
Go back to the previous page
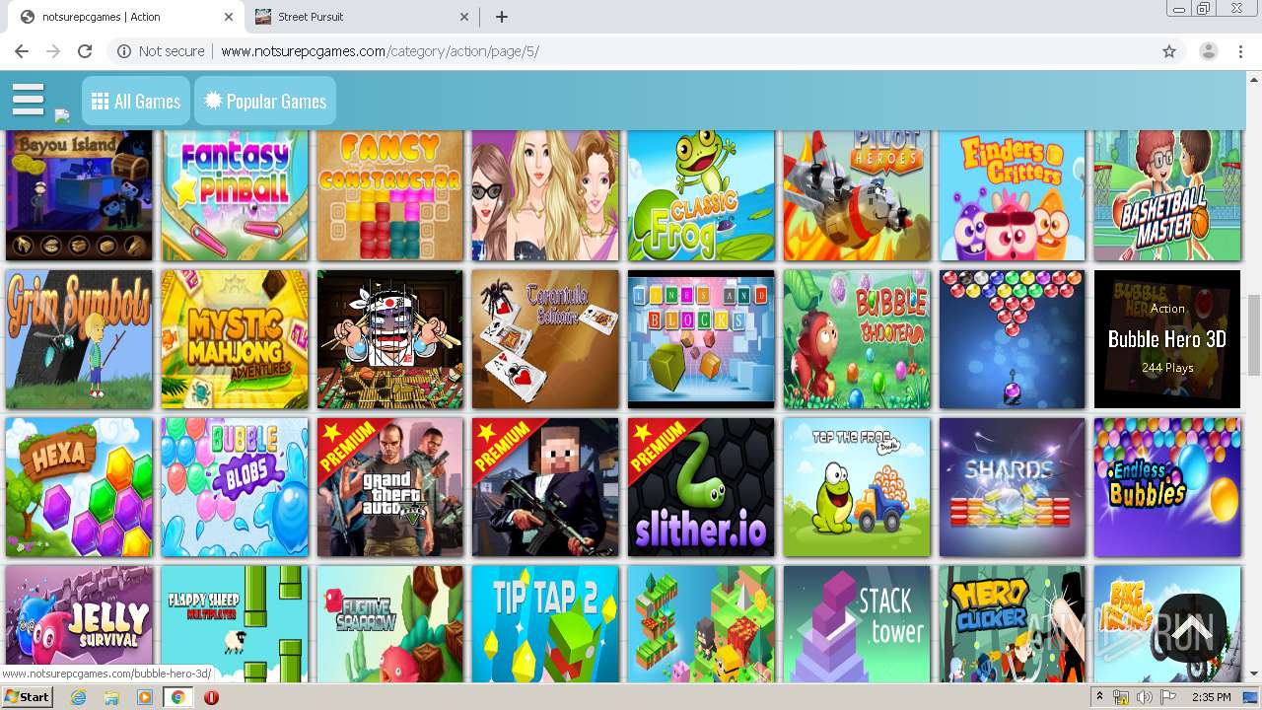click(22, 51)
